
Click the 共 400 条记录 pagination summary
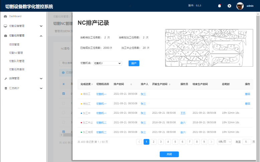(93, 142)
